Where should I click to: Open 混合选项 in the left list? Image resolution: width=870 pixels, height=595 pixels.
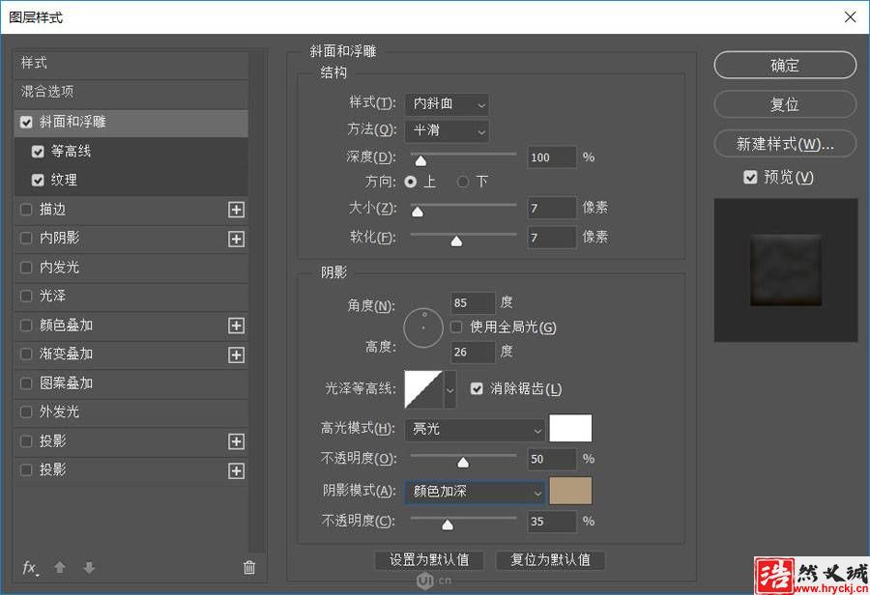(130, 92)
